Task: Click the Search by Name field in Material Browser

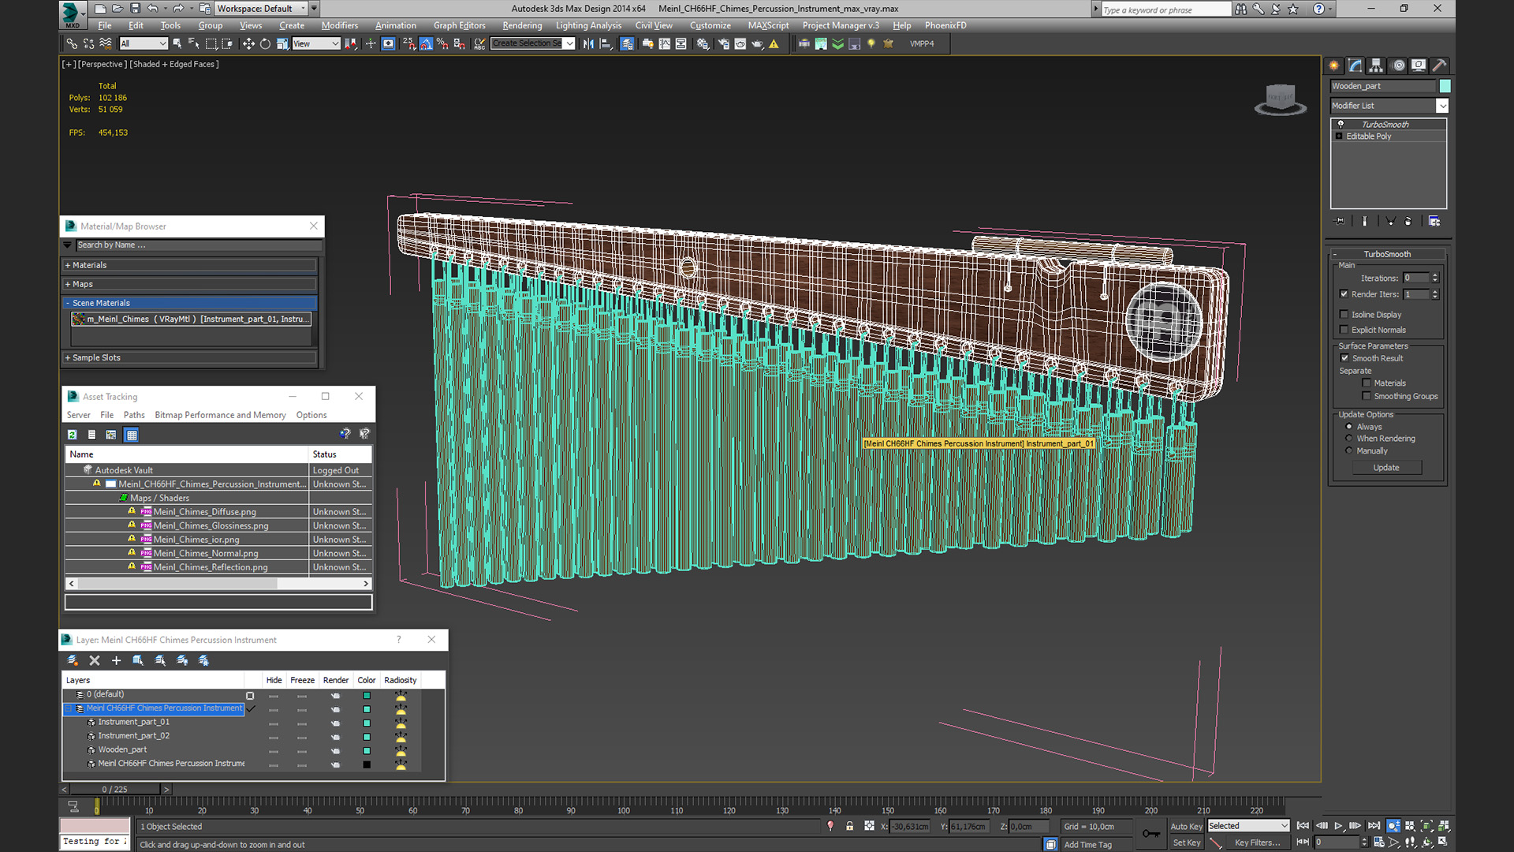Action: coord(197,245)
